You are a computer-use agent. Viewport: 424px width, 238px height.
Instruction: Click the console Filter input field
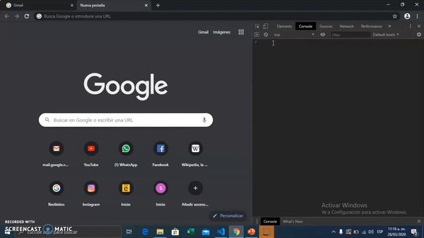click(x=350, y=34)
